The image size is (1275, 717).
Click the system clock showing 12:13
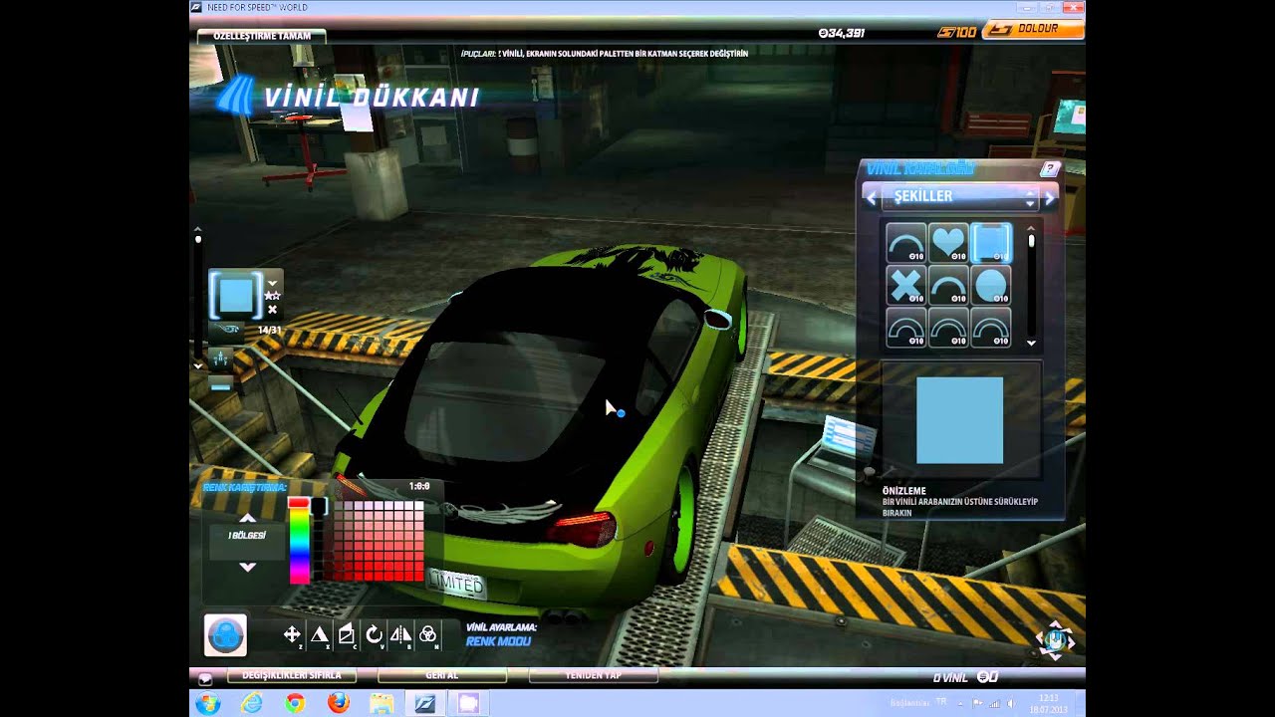coord(1047,699)
